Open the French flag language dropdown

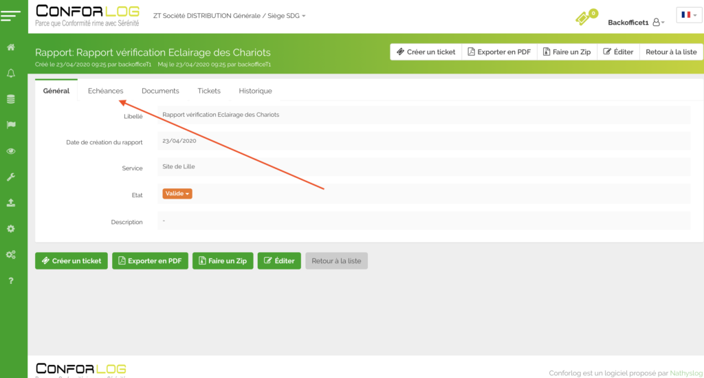[x=688, y=14]
